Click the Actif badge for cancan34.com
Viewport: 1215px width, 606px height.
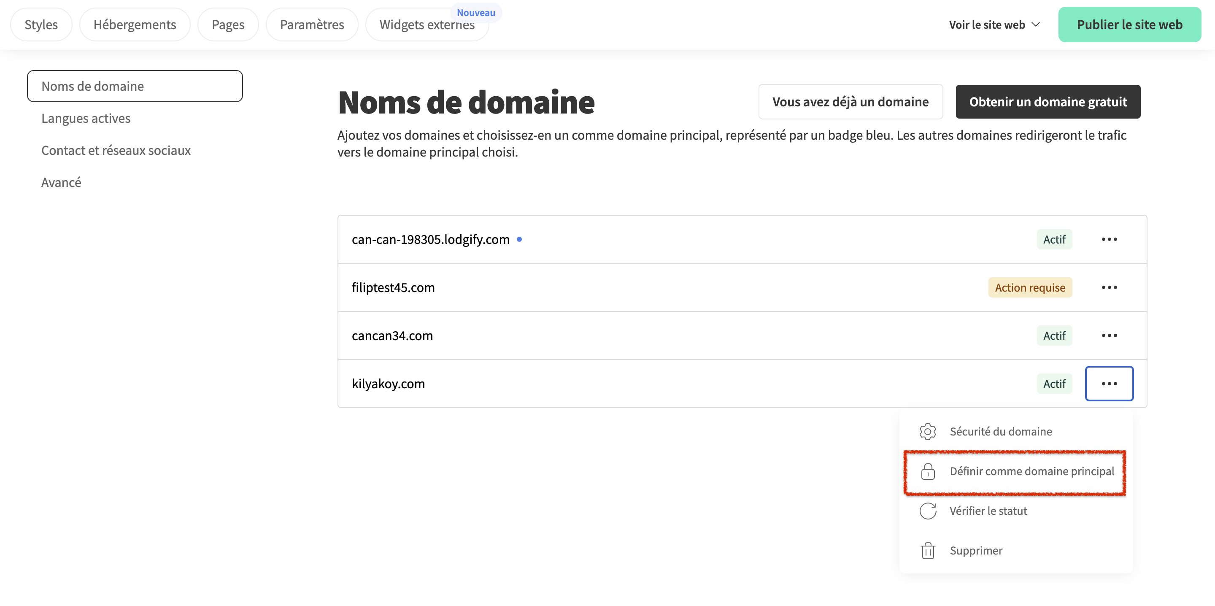[x=1054, y=335]
